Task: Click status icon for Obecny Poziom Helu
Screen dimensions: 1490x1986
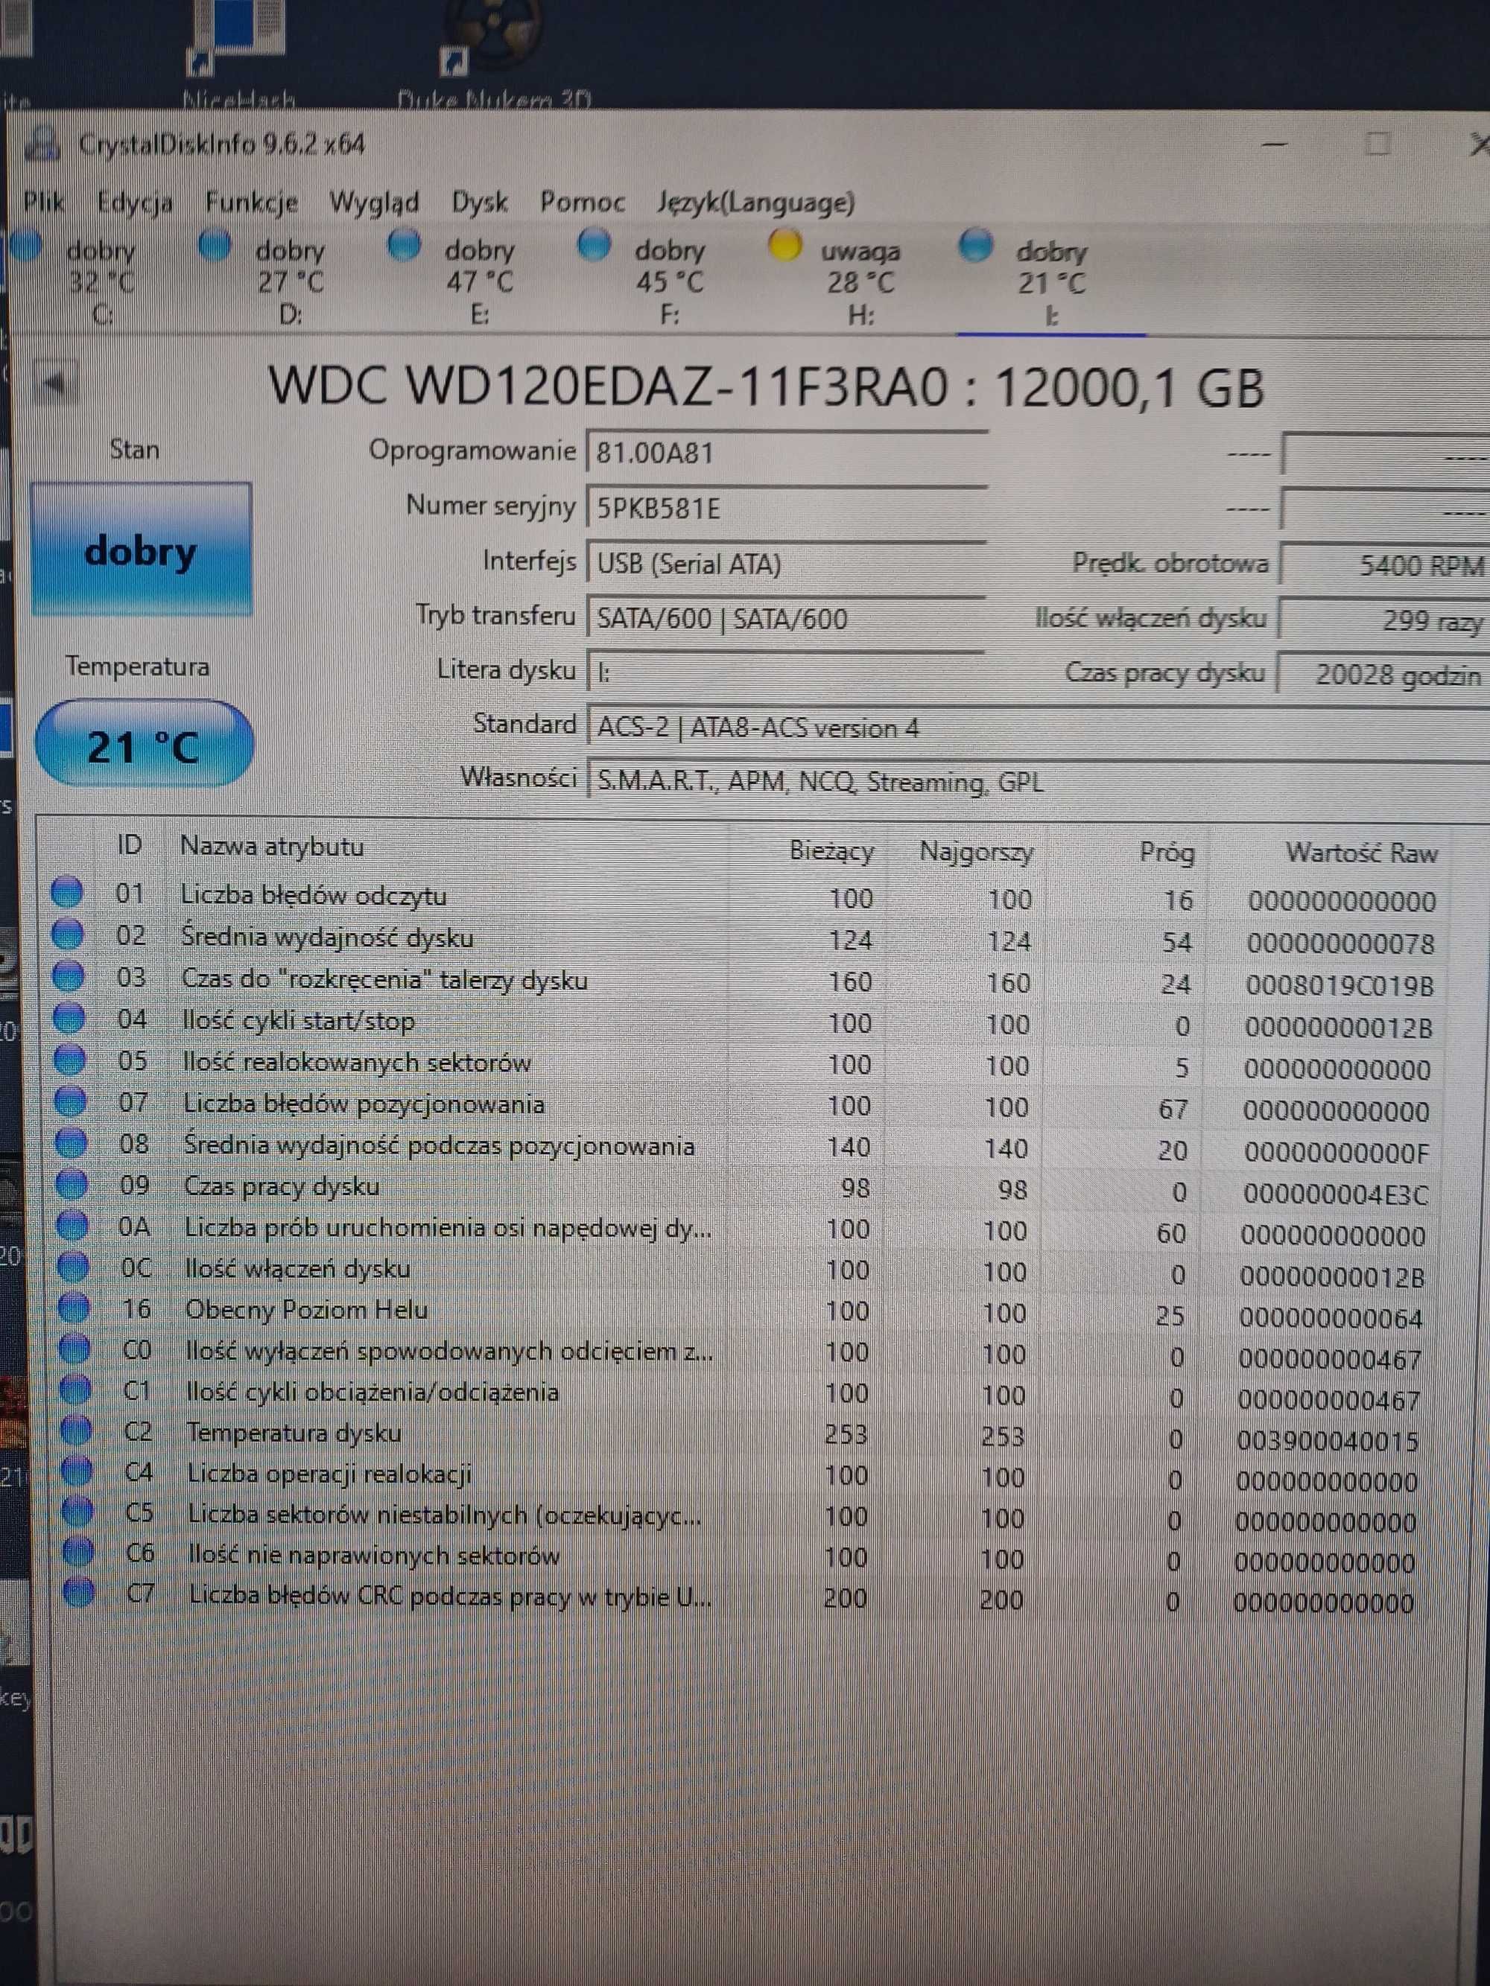Action: point(74,1307)
